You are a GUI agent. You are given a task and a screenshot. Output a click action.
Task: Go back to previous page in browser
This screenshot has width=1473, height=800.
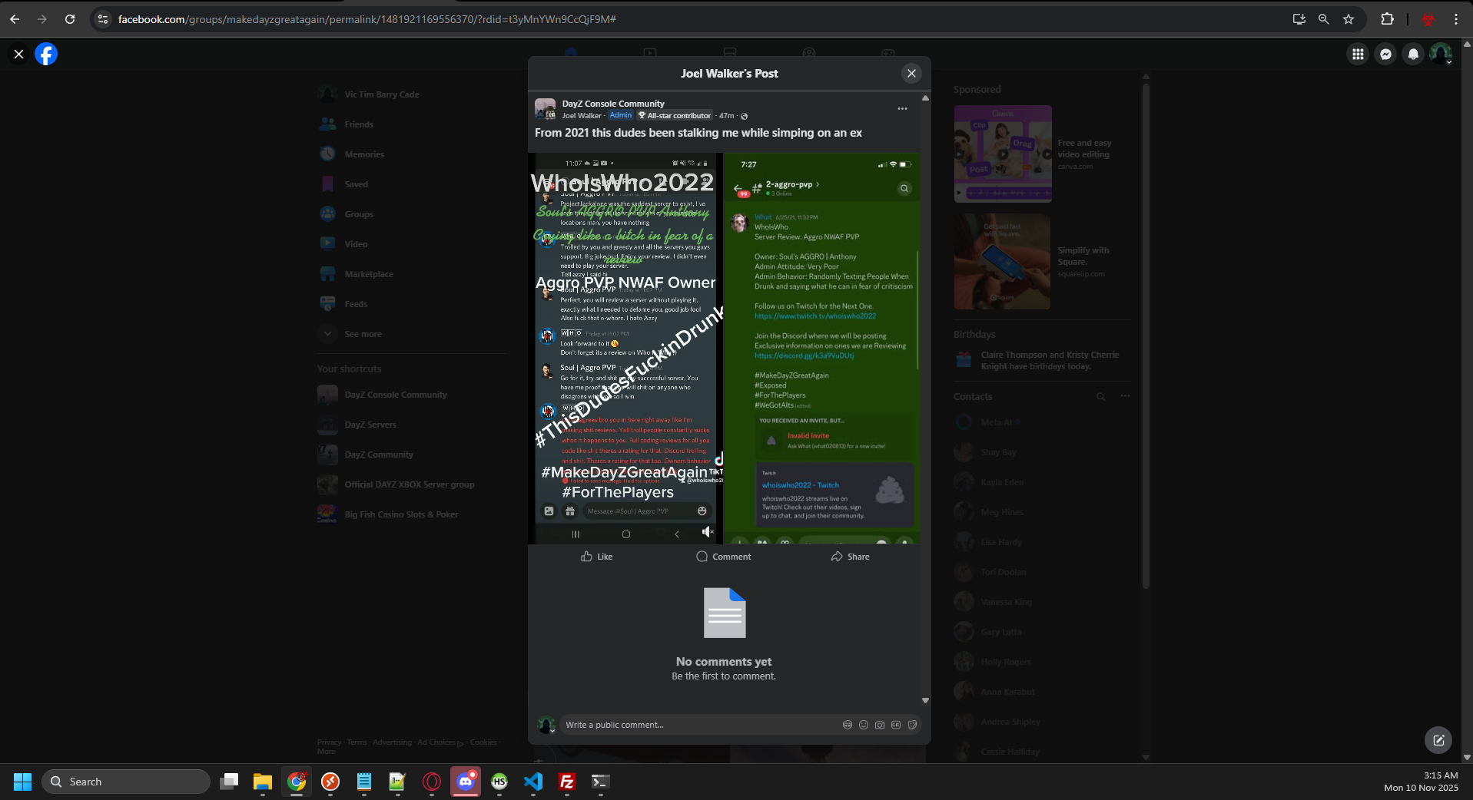click(15, 19)
